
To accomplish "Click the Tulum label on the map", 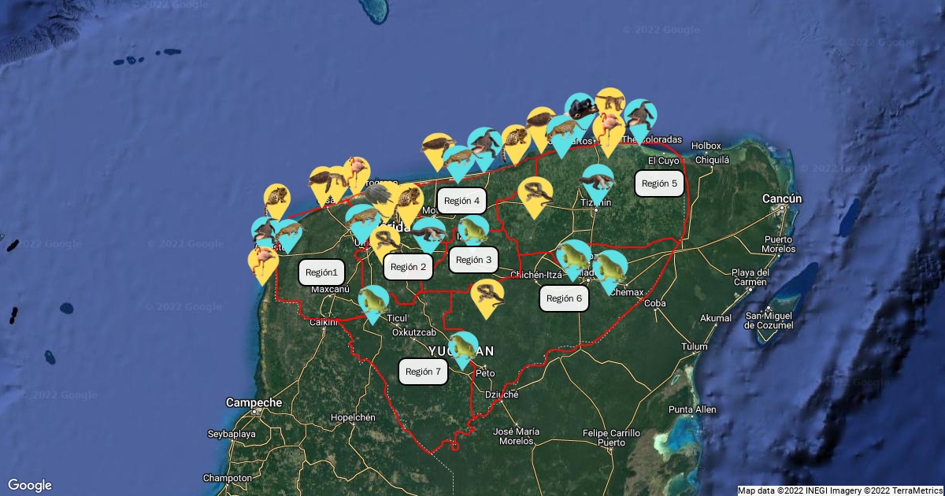I will 695,346.
